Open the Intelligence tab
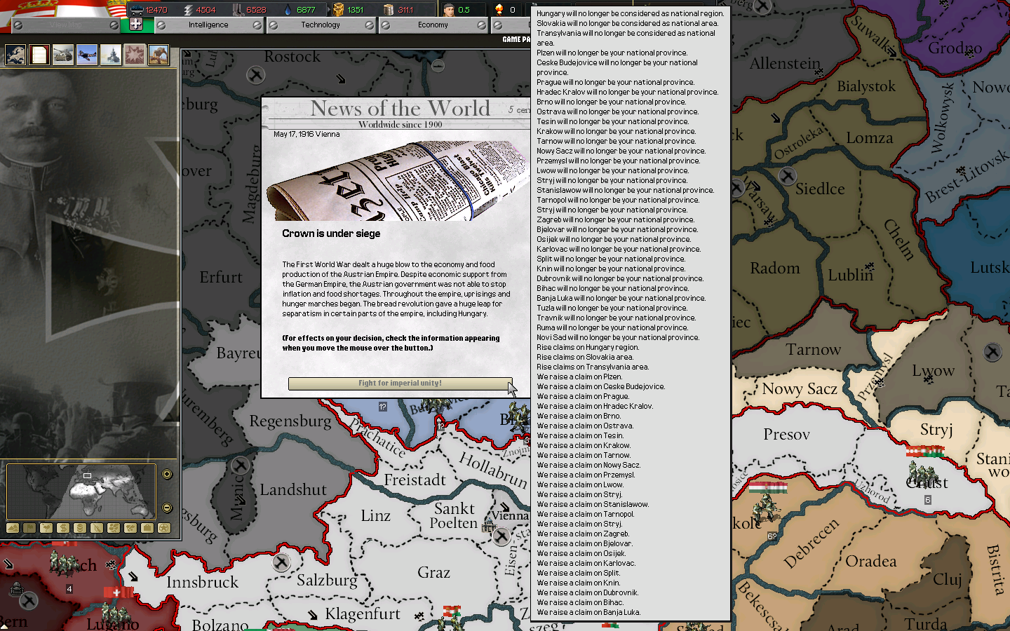Screen dimensions: 1010x631 pyautogui.click(x=208, y=25)
